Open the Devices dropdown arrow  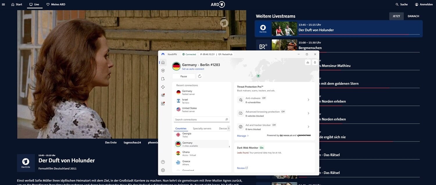coord(228,128)
